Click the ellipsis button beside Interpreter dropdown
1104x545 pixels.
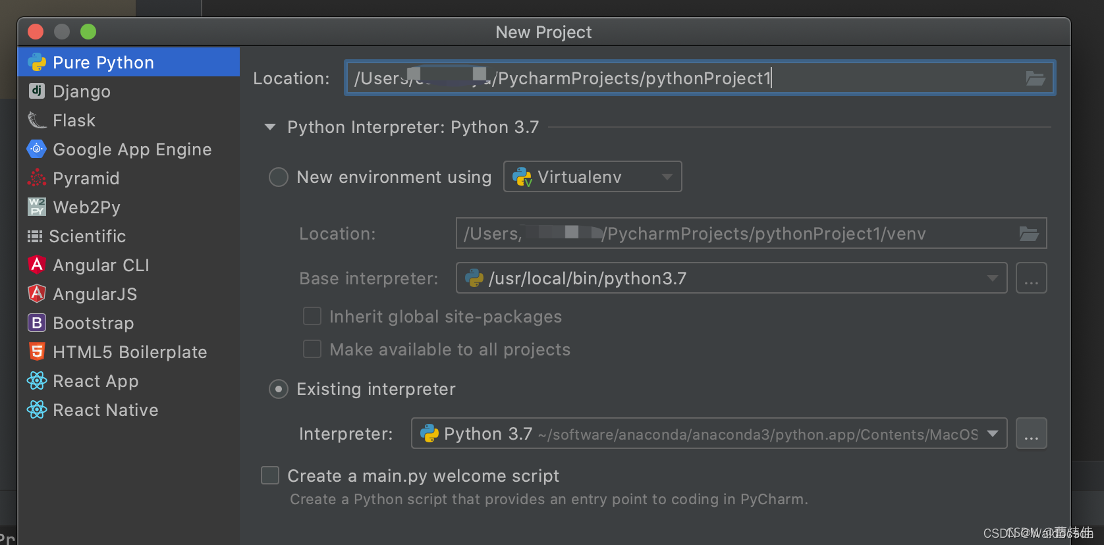[x=1031, y=434]
